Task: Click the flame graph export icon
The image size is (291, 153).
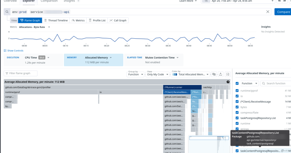Action: [220, 74]
